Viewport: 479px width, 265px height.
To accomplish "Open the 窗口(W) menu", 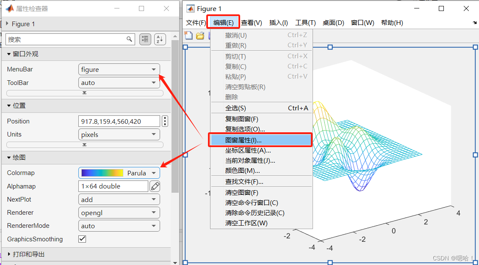I will pos(363,22).
